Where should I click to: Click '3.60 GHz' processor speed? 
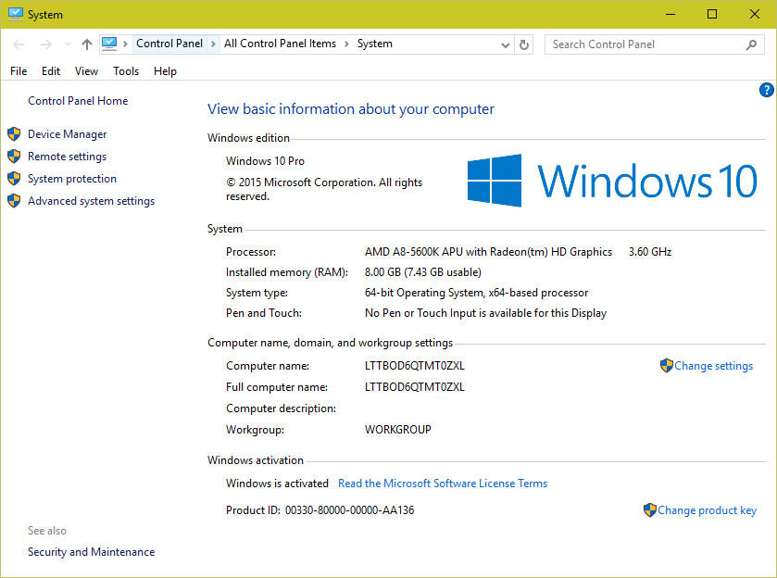click(649, 252)
